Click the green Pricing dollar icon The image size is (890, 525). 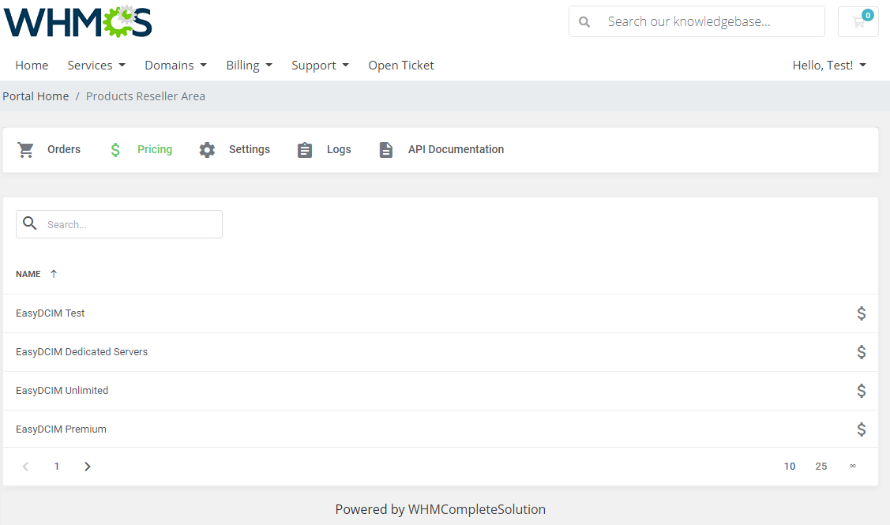tap(115, 150)
